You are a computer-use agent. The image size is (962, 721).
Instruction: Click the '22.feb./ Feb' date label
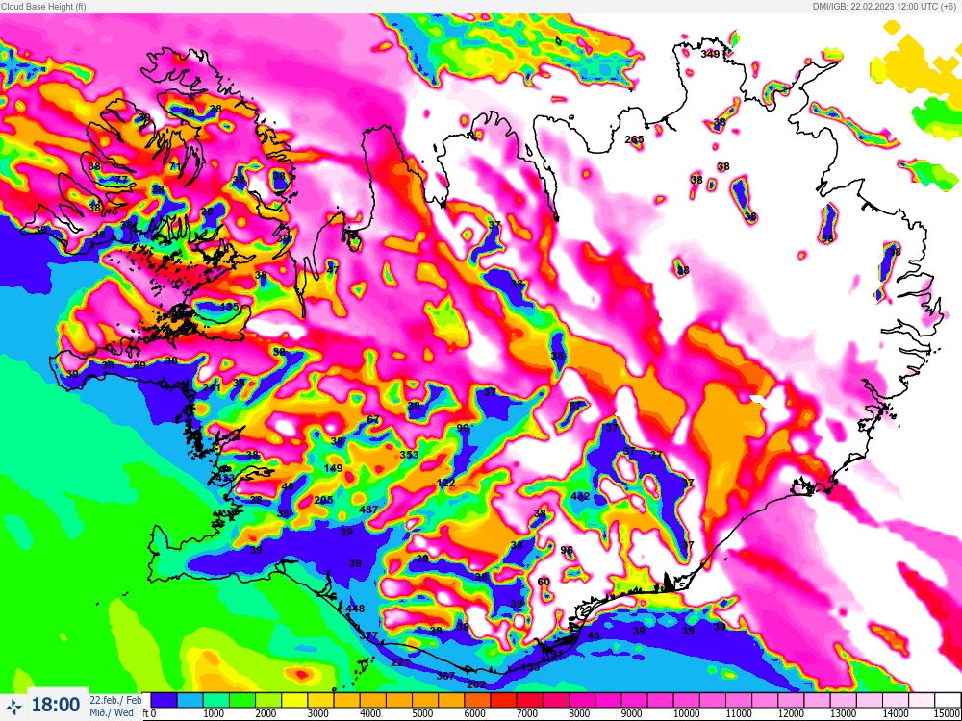116,700
